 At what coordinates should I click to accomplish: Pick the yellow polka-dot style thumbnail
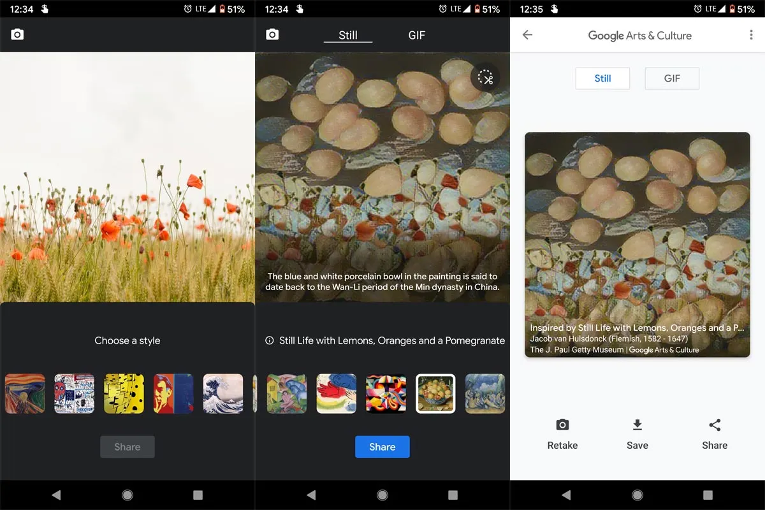(x=124, y=393)
